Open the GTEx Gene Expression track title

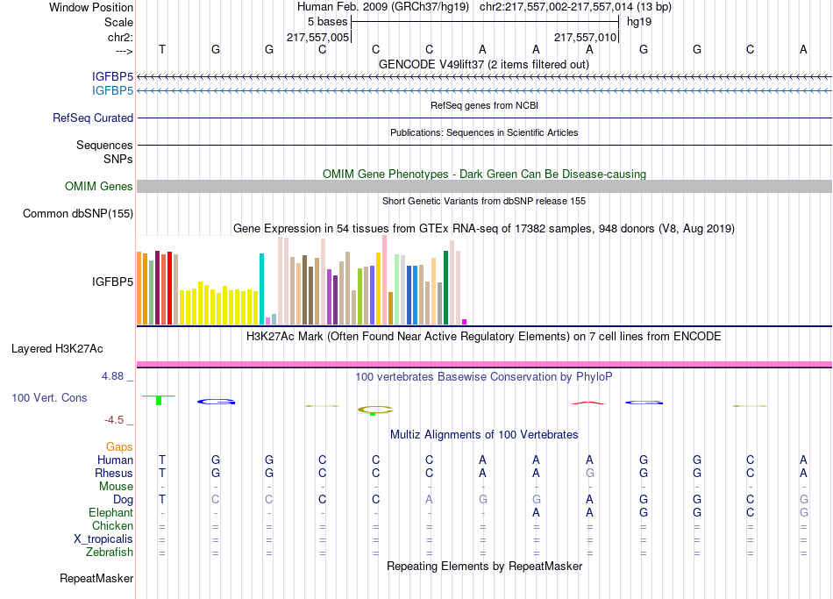click(484, 229)
